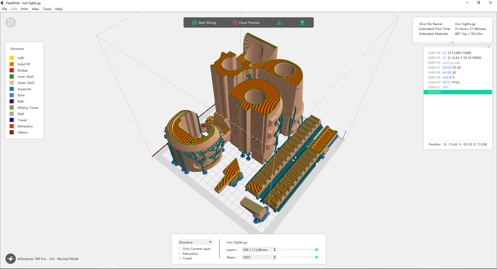This screenshot has height=269, width=497.
Task: Increase Layers value with up arrow
Action: [x=275, y=249]
